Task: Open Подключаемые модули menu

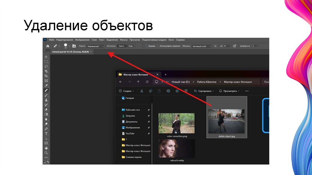Action: (x=154, y=40)
